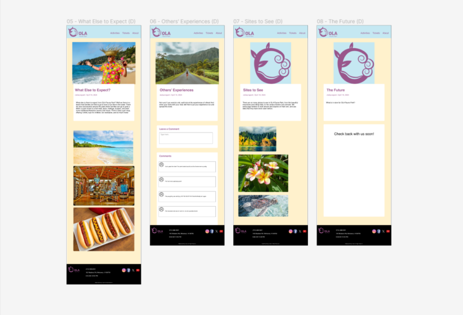Select large purple logo image in frame 08
Viewport: 463px width, 315px height.
(x=354, y=63)
